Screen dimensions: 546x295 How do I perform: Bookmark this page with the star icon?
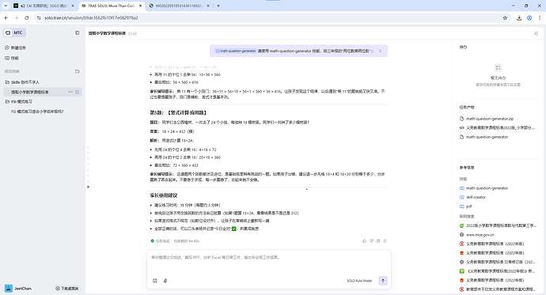tap(505, 17)
